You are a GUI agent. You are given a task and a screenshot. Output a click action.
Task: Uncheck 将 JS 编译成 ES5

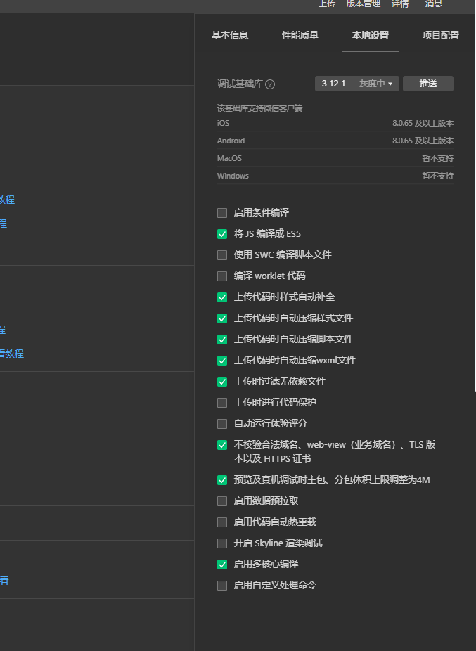pos(222,234)
